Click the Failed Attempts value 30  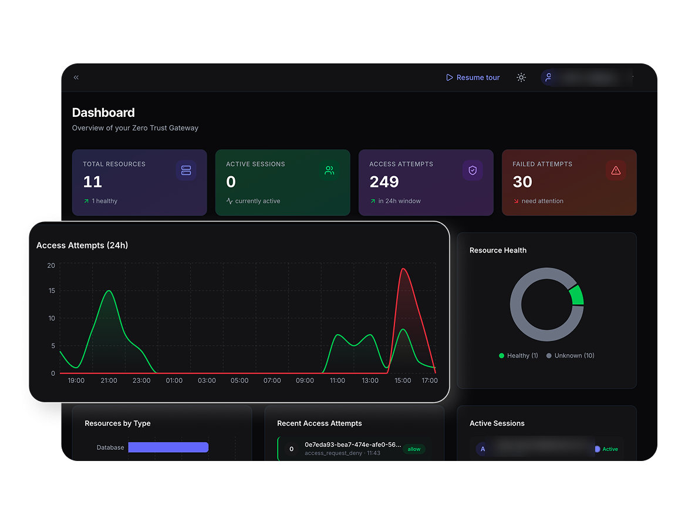(x=522, y=182)
